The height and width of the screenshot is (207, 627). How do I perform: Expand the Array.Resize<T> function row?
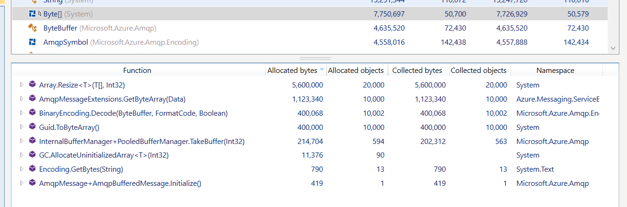click(x=21, y=85)
